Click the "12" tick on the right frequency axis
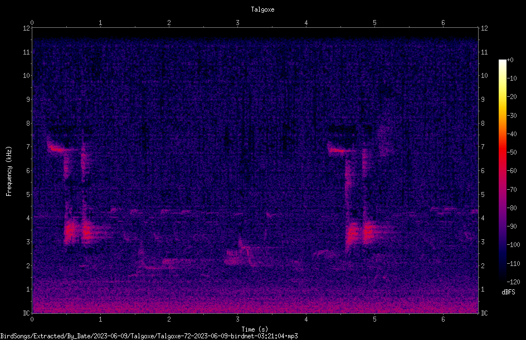Image resolution: width=526 pixels, height=340 pixels. pyautogui.click(x=484, y=28)
